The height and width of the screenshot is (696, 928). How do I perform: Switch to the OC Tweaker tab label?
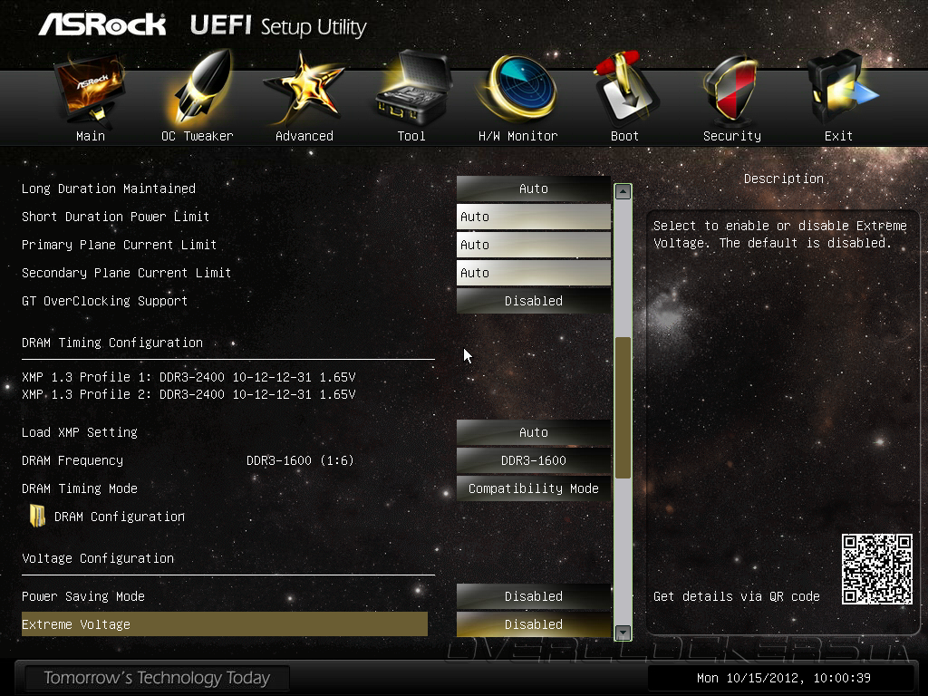click(x=197, y=136)
